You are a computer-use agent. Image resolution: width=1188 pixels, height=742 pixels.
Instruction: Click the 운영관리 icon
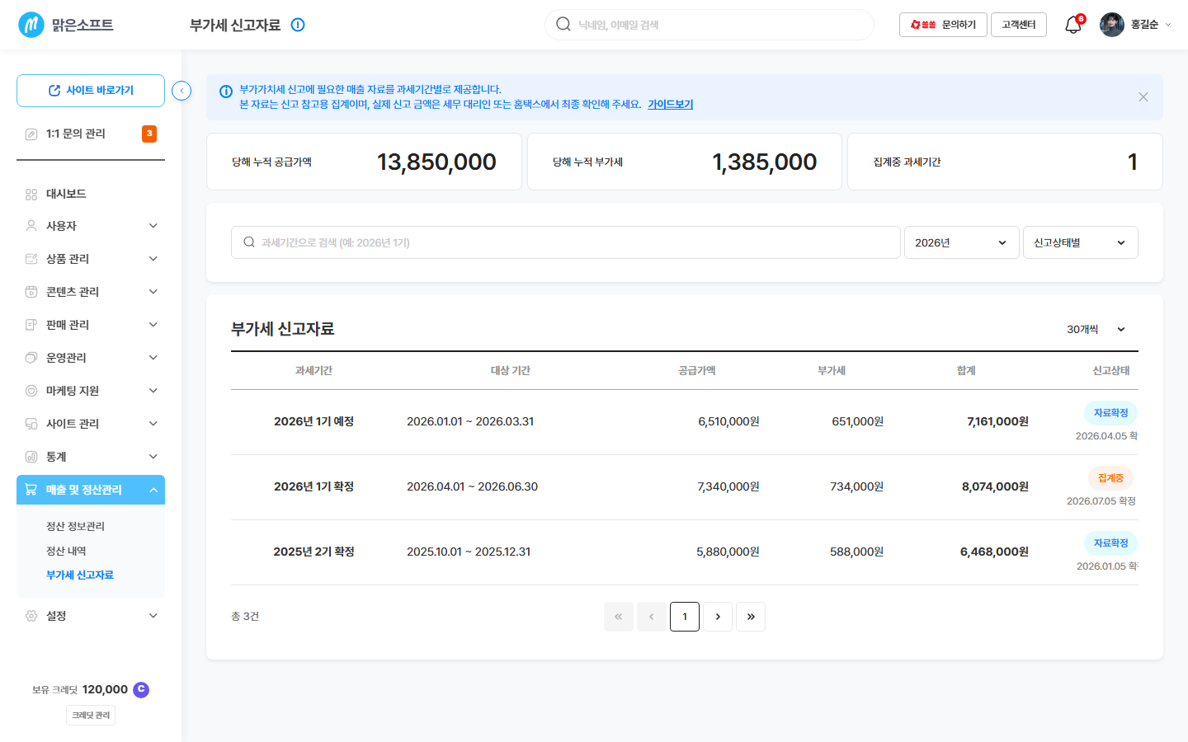pyautogui.click(x=31, y=358)
